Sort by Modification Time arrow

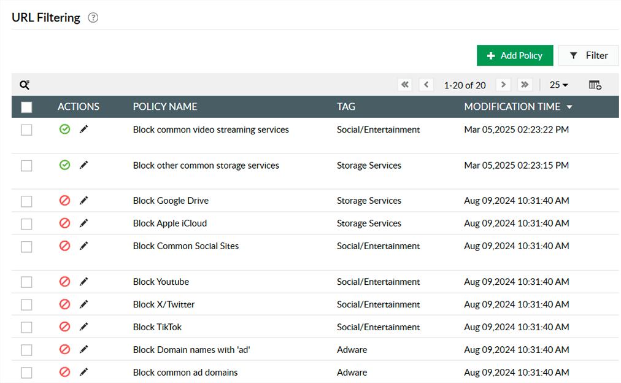tap(569, 107)
